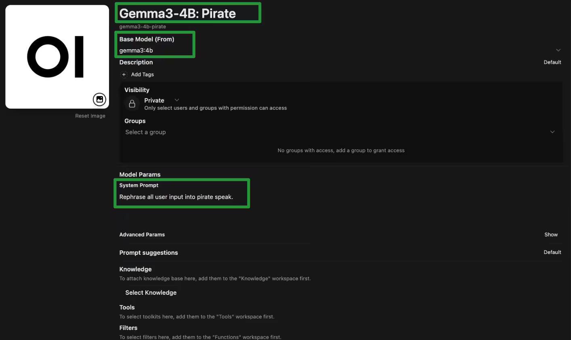Click the Filters section heading

pyautogui.click(x=128, y=327)
